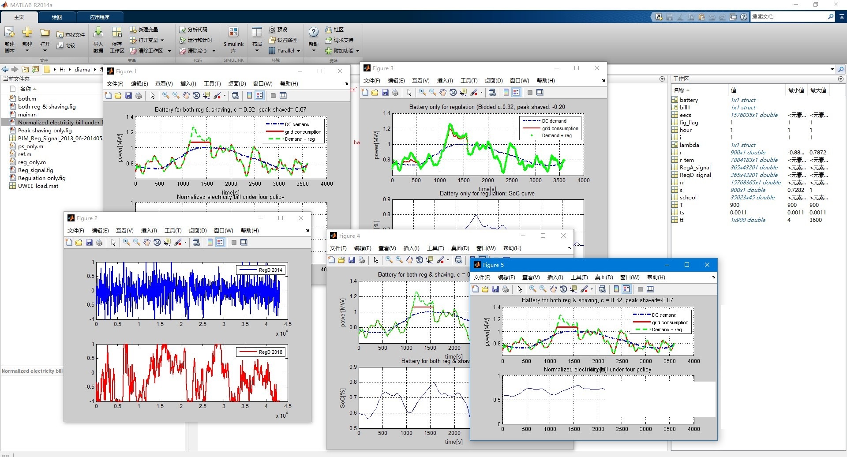847x457 pixels.
Task: Expand the Parallel dropdown
Action: pos(299,51)
